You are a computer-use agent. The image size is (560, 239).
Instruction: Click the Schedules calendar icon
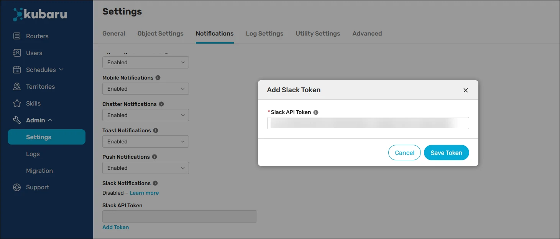click(x=17, y=70)
